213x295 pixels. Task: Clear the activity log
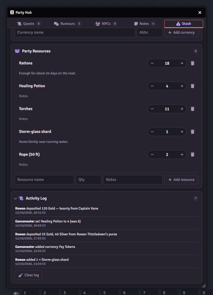29,275
